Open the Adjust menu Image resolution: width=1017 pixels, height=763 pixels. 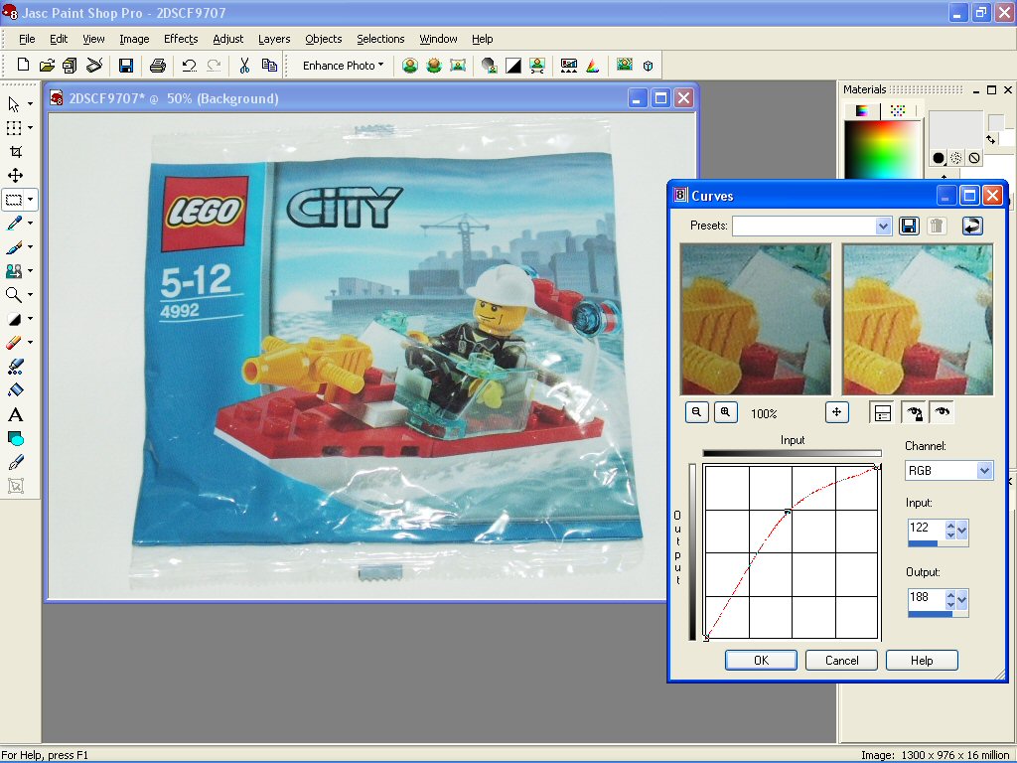pos(228,39)
